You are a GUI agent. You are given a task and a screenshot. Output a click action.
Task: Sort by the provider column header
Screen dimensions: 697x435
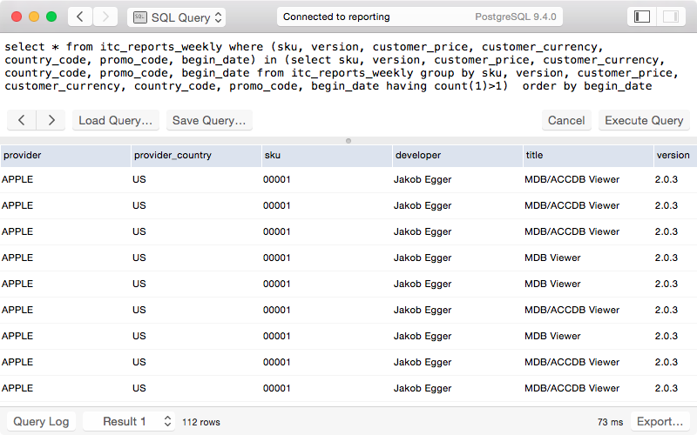point(65,156)
